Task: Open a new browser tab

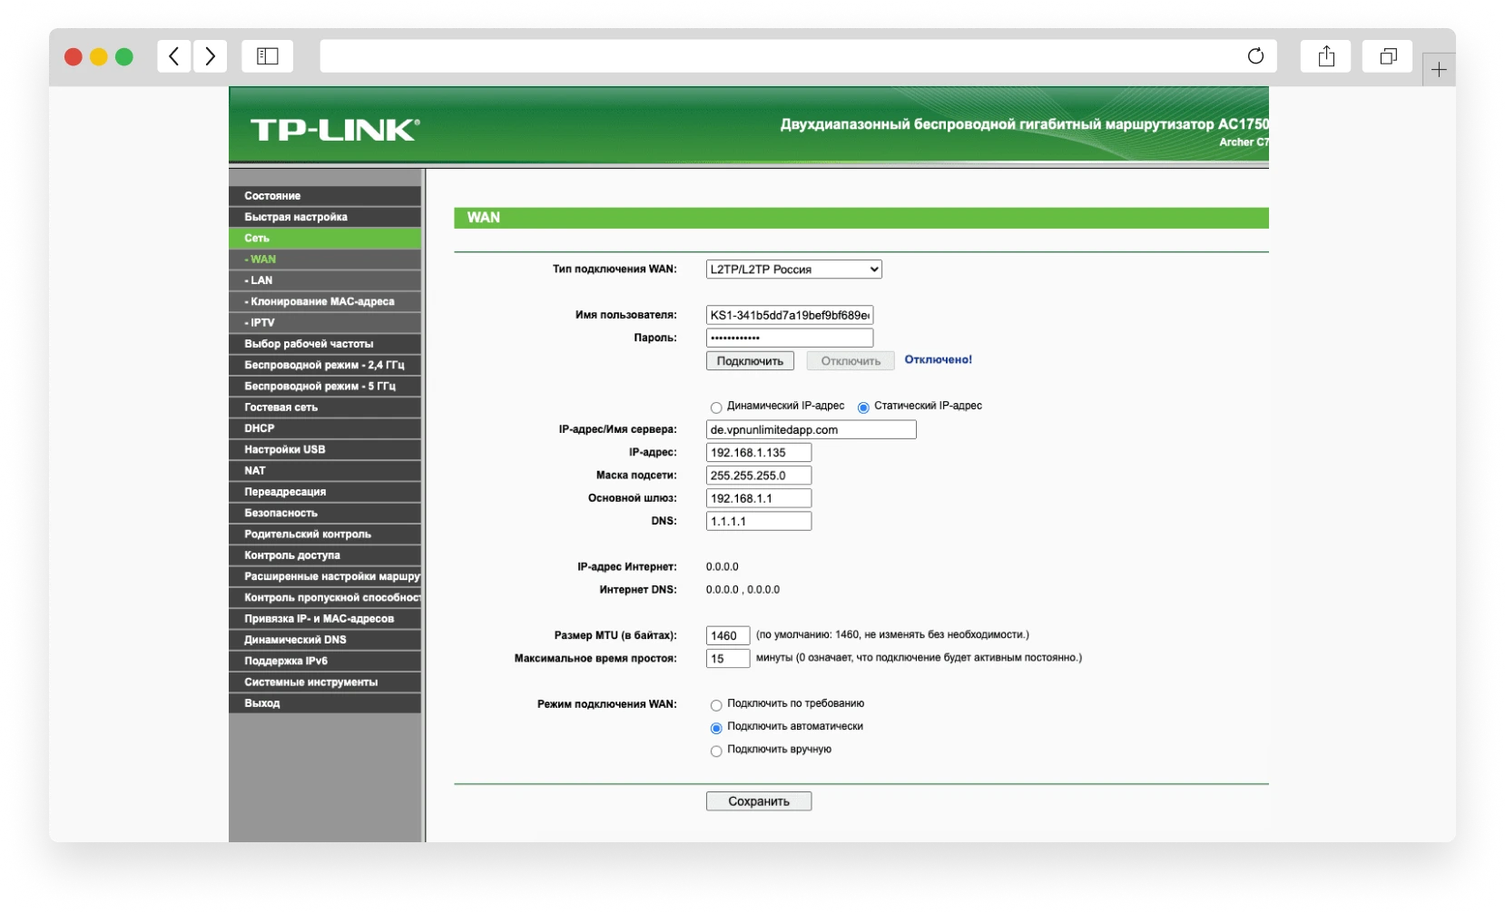Action: 1439,68
